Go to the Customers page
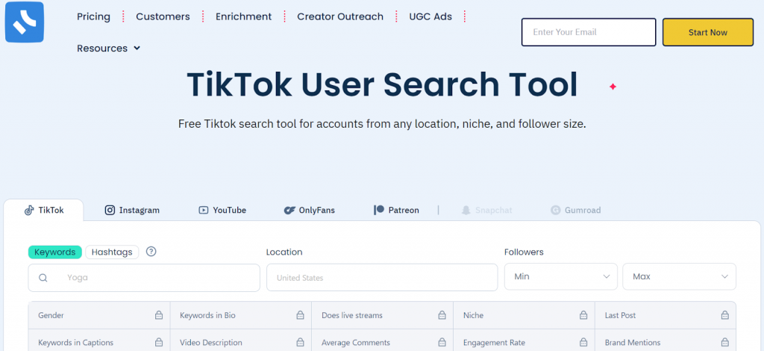This screenshot has height=351, width=764. [x=163, y=16]
